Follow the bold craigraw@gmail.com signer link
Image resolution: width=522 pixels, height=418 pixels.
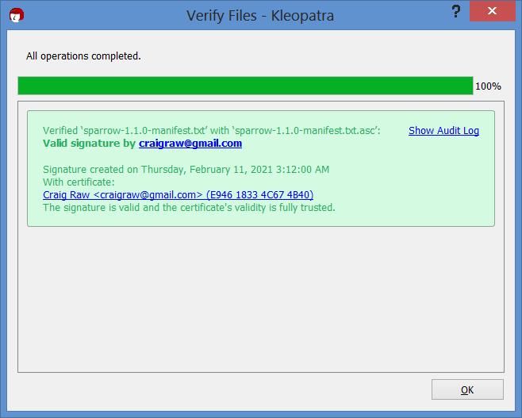pyautogui.click(x=190, y=143)
